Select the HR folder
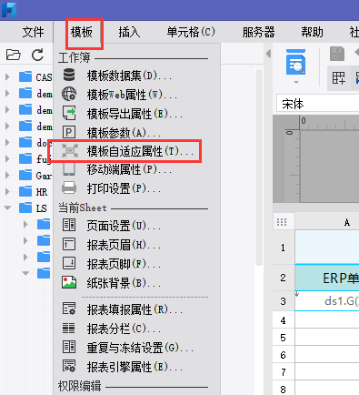This screenshot has height=395, width=359. click(33, 192)
